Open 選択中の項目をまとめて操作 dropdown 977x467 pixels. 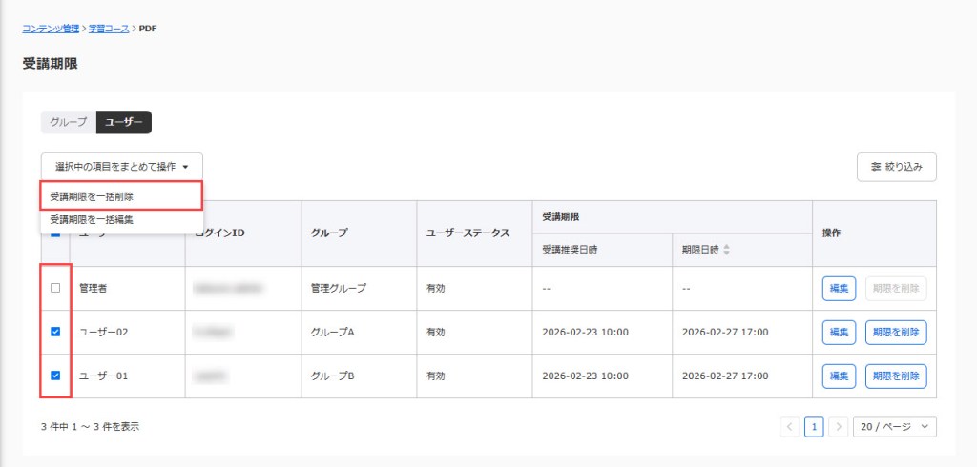pos(121,167)
